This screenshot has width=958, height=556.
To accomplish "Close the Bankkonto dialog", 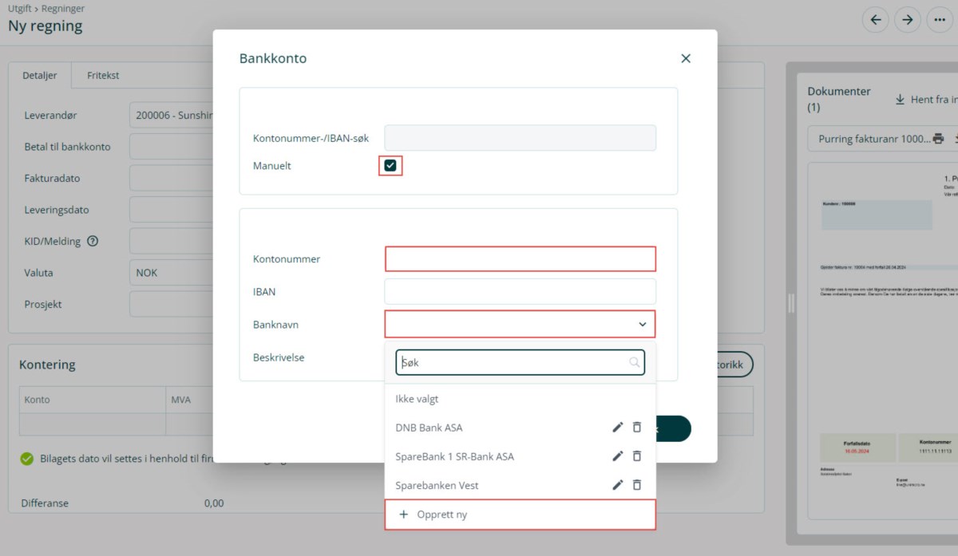I will click(x=685, y=58).
